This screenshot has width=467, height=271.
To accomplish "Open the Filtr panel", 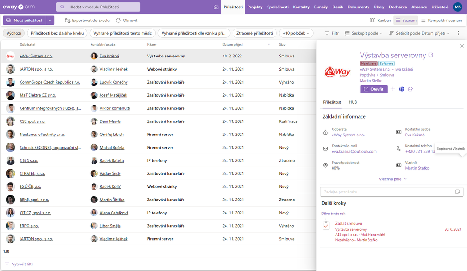I will [x=332, y=33].
